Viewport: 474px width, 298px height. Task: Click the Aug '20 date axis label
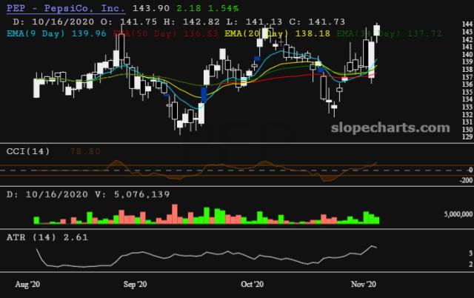[27, 284]
